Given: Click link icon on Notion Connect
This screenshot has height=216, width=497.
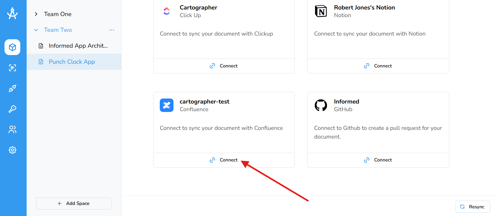Looking at the screenshot, I should pyautogui.click(x=366, y=66).
